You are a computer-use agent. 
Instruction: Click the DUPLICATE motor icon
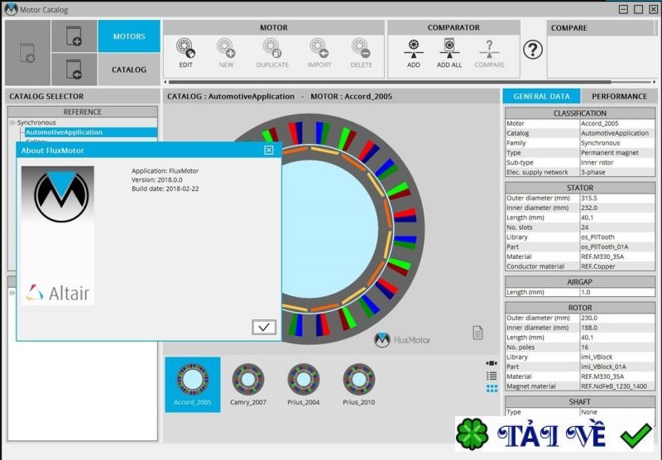coord(272,48)
